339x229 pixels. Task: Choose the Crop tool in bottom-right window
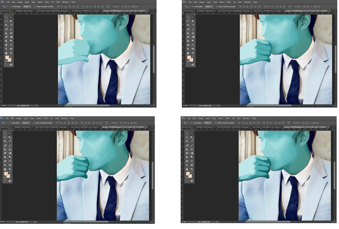click(x=187, y=141)
